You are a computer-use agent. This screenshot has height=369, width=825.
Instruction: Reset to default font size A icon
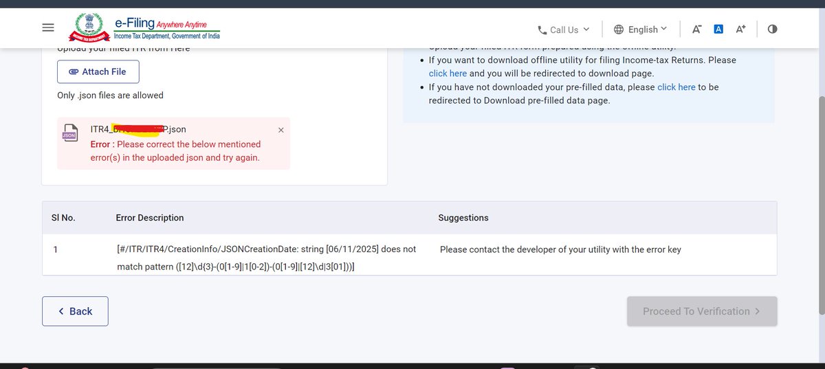[718, 29]
